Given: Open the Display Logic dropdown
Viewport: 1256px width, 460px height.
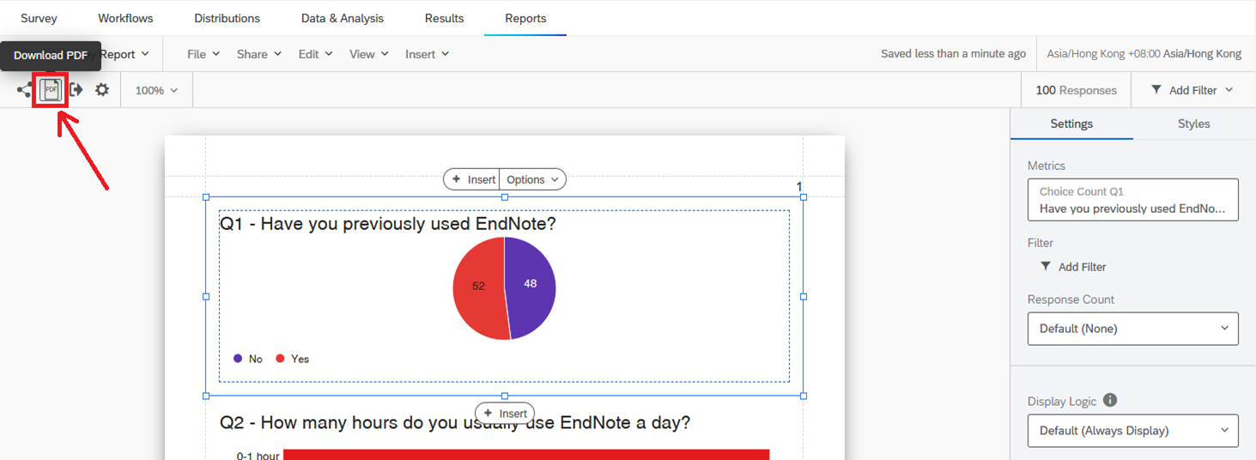Looking at the screenshot, I should [x=1132, y=431].
